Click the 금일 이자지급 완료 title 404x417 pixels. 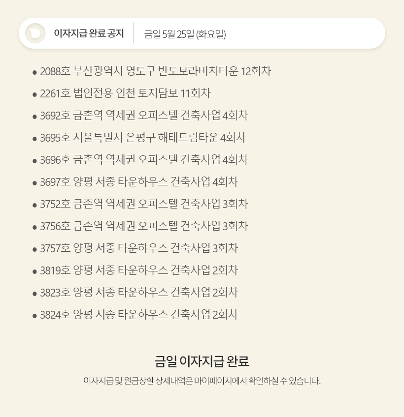click(x=202, y=361)
